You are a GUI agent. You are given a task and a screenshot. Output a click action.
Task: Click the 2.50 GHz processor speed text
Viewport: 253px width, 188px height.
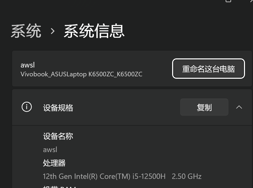(187, 176)
